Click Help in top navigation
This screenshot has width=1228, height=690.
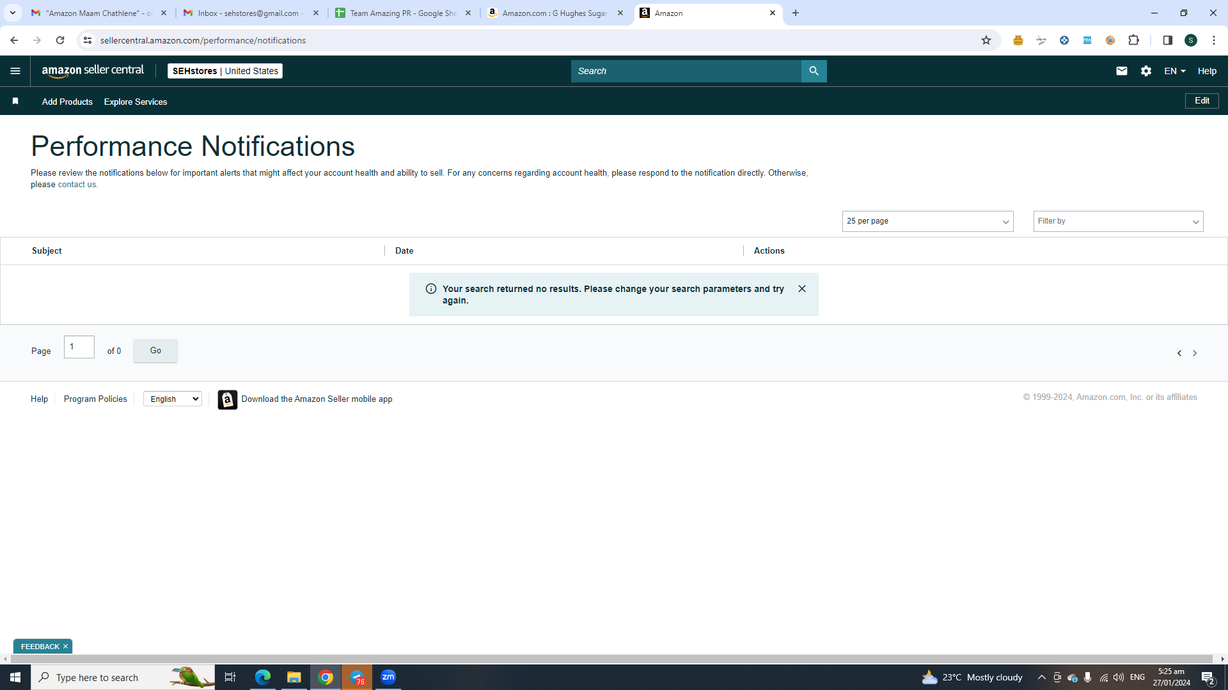pyautogui.click(x=1207, y=71)
